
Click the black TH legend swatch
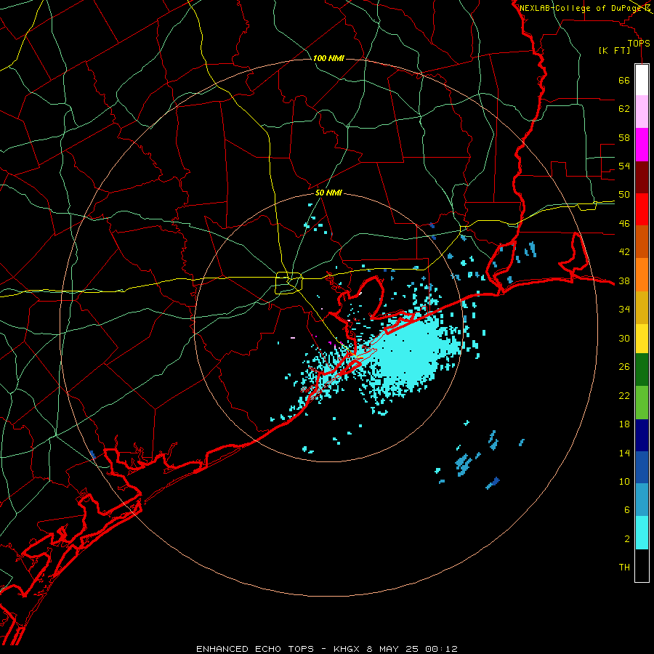[x=642, y=565]
